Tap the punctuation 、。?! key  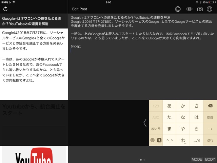click(196, 140)
